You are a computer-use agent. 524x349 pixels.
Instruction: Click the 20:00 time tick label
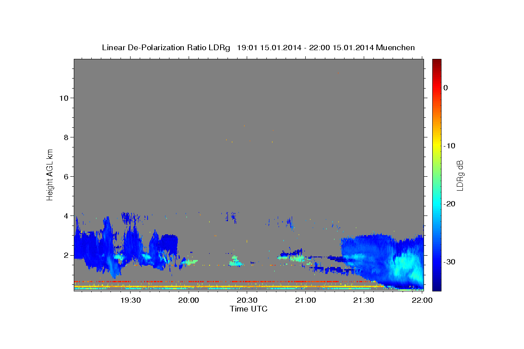189,300
